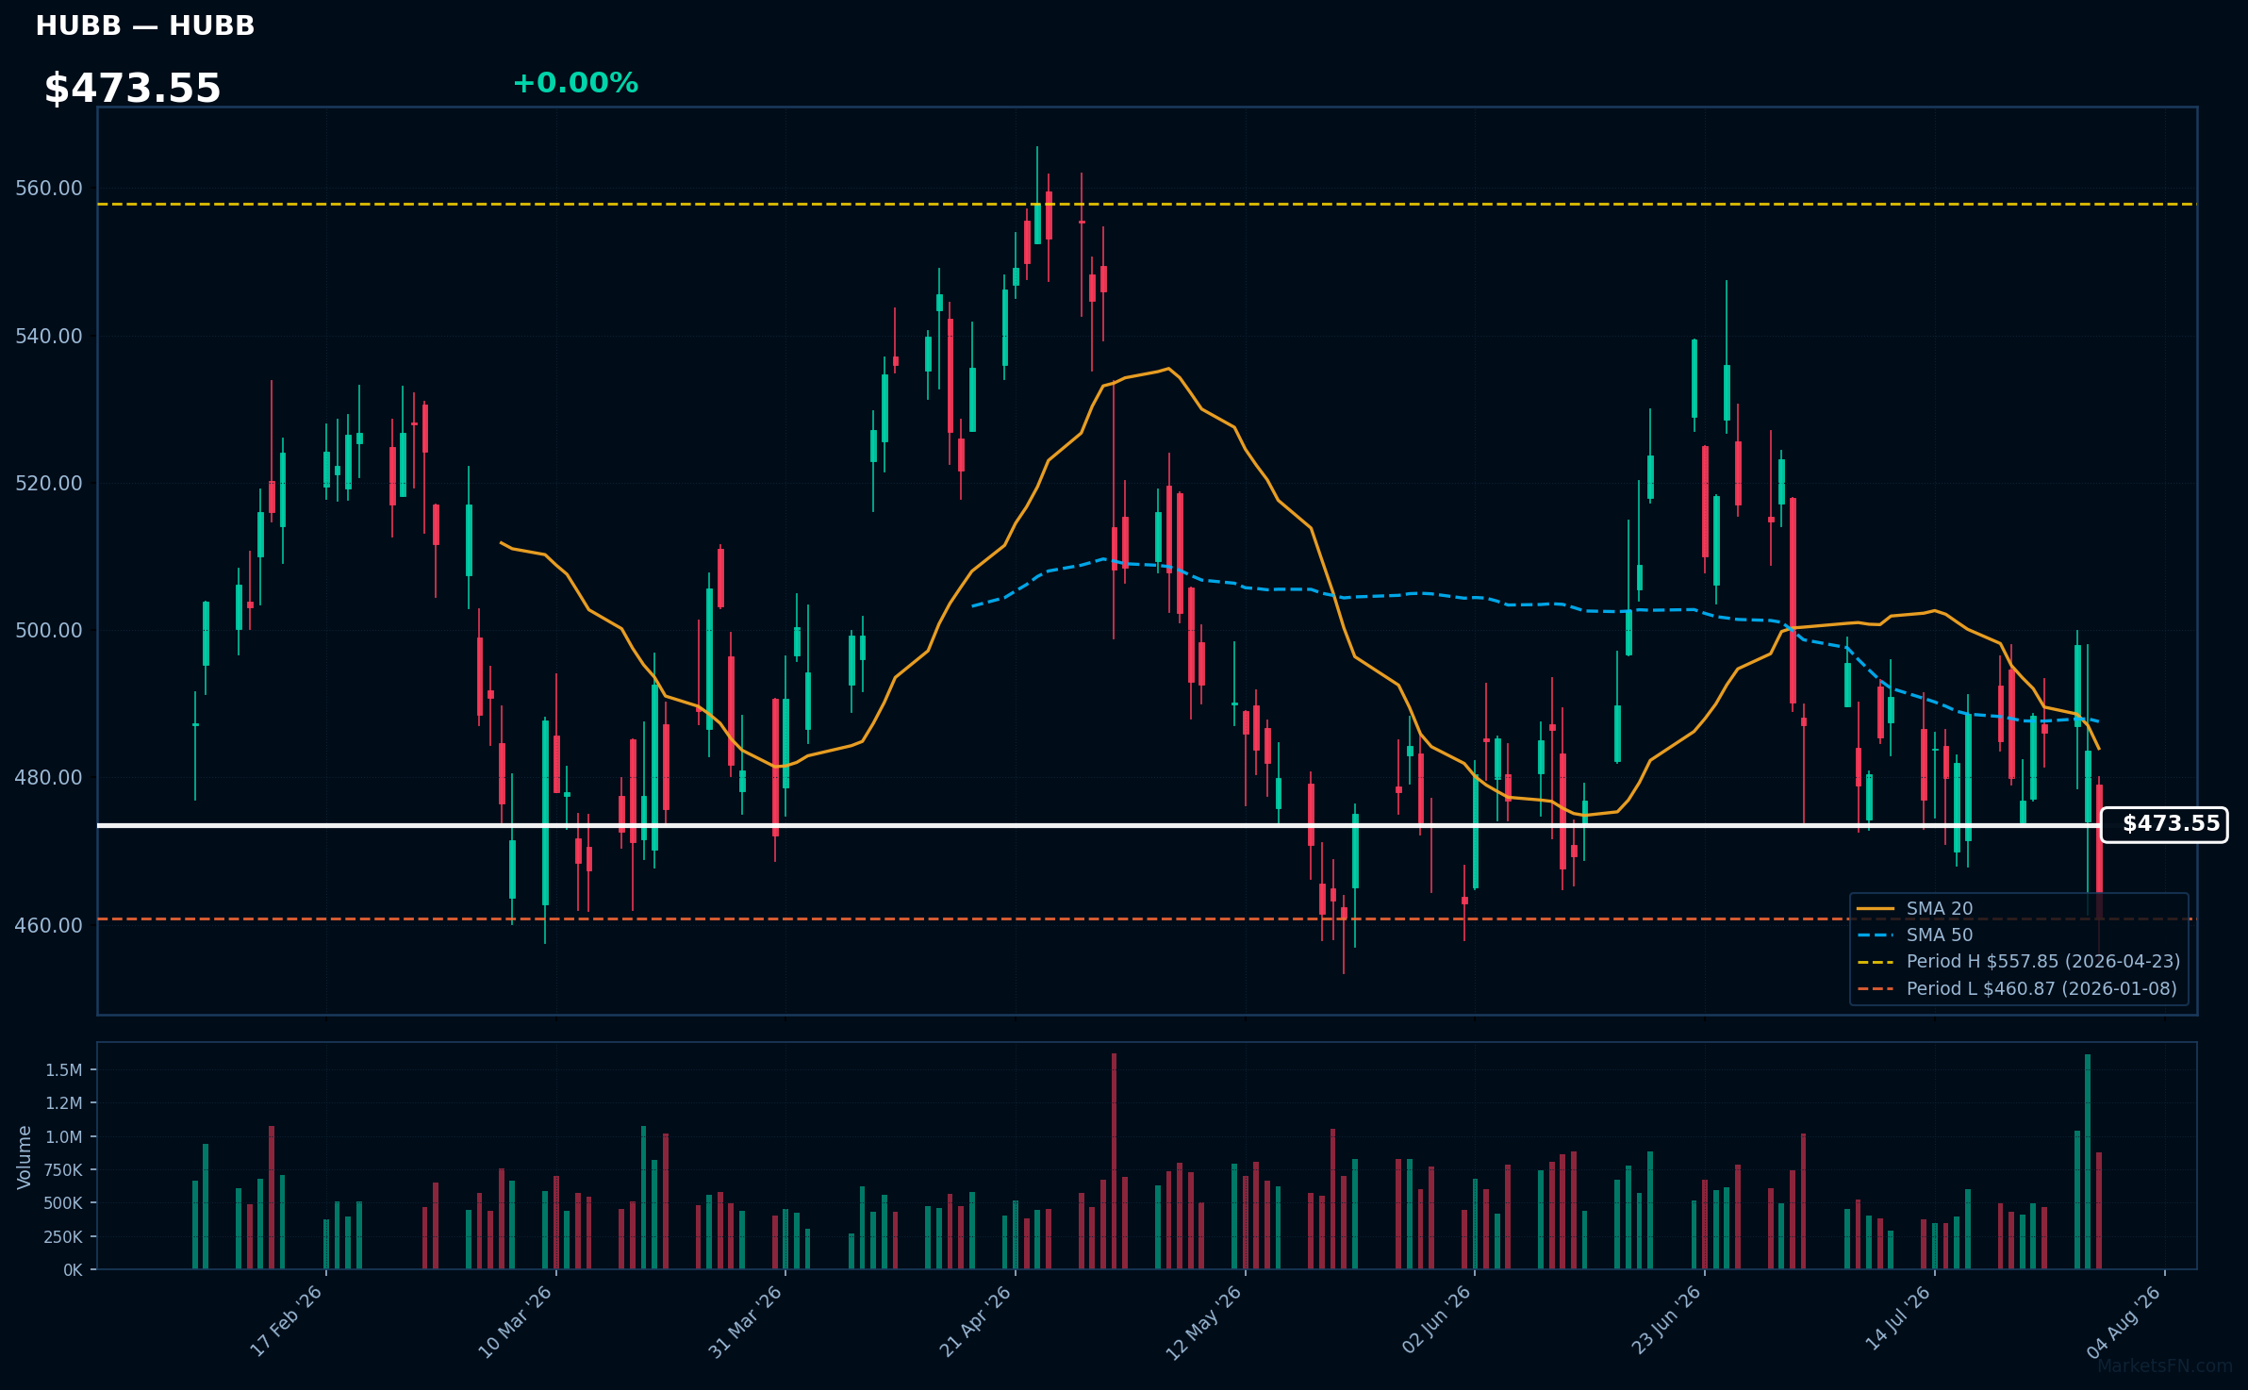Screen dimensions: 2248x1390
Task: Click the 23 Jun '26 date label
Action: (x=1666, y=1320)
